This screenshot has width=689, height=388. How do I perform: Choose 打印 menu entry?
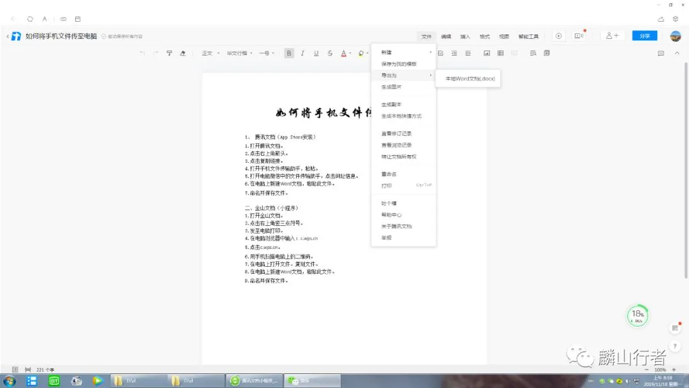tap(404, 186)
